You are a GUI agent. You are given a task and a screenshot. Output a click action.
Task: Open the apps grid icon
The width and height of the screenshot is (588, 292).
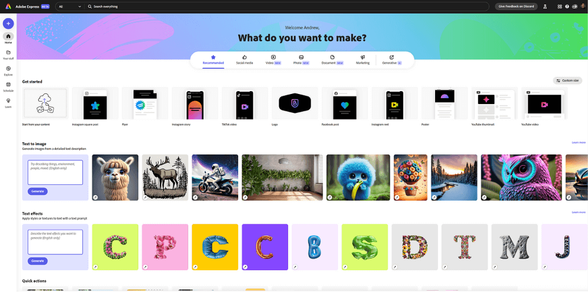pos(560,6)
